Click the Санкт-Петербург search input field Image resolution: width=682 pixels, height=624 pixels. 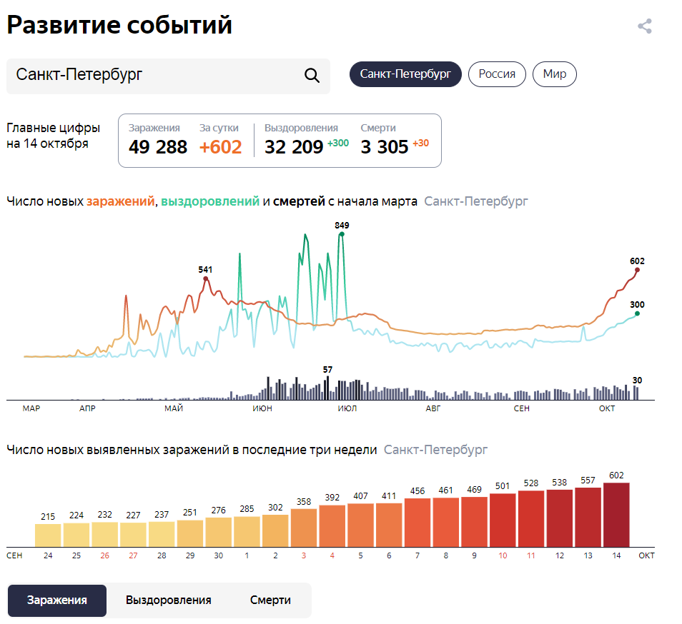tap(143, 74)
